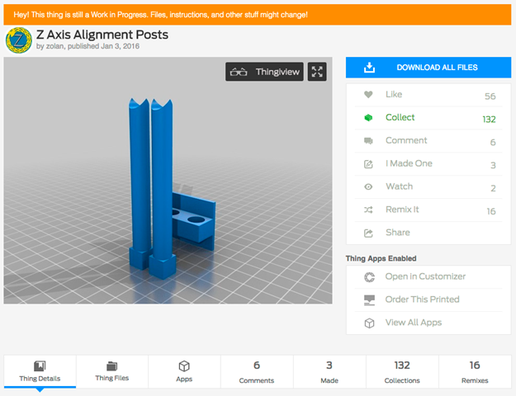This screenshot has width=516, height=396.
Task: Watch this thing
Action: pyautogui.click(x=428, y=186)
